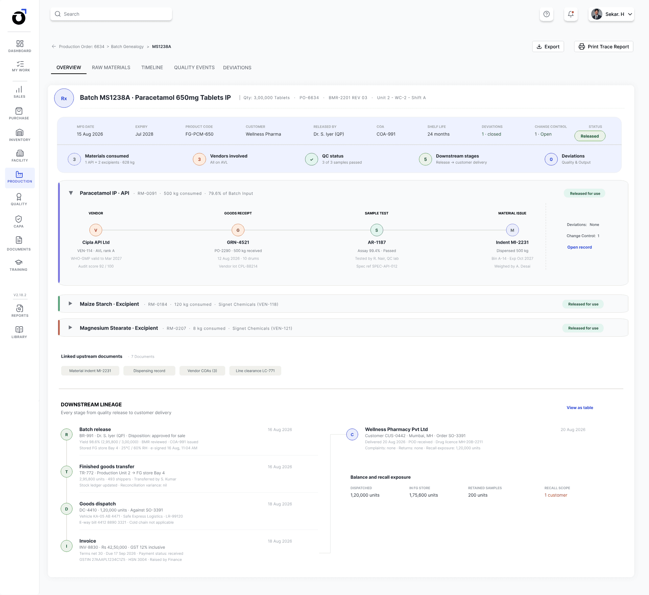Open the Facility module

click(x=20, y=156)
